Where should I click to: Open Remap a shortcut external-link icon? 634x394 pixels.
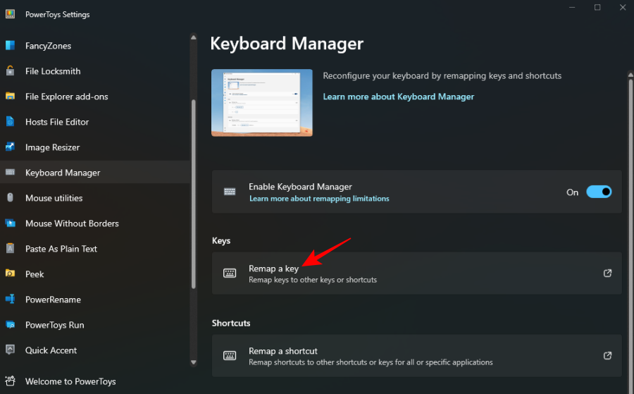(x=607, y=356)
